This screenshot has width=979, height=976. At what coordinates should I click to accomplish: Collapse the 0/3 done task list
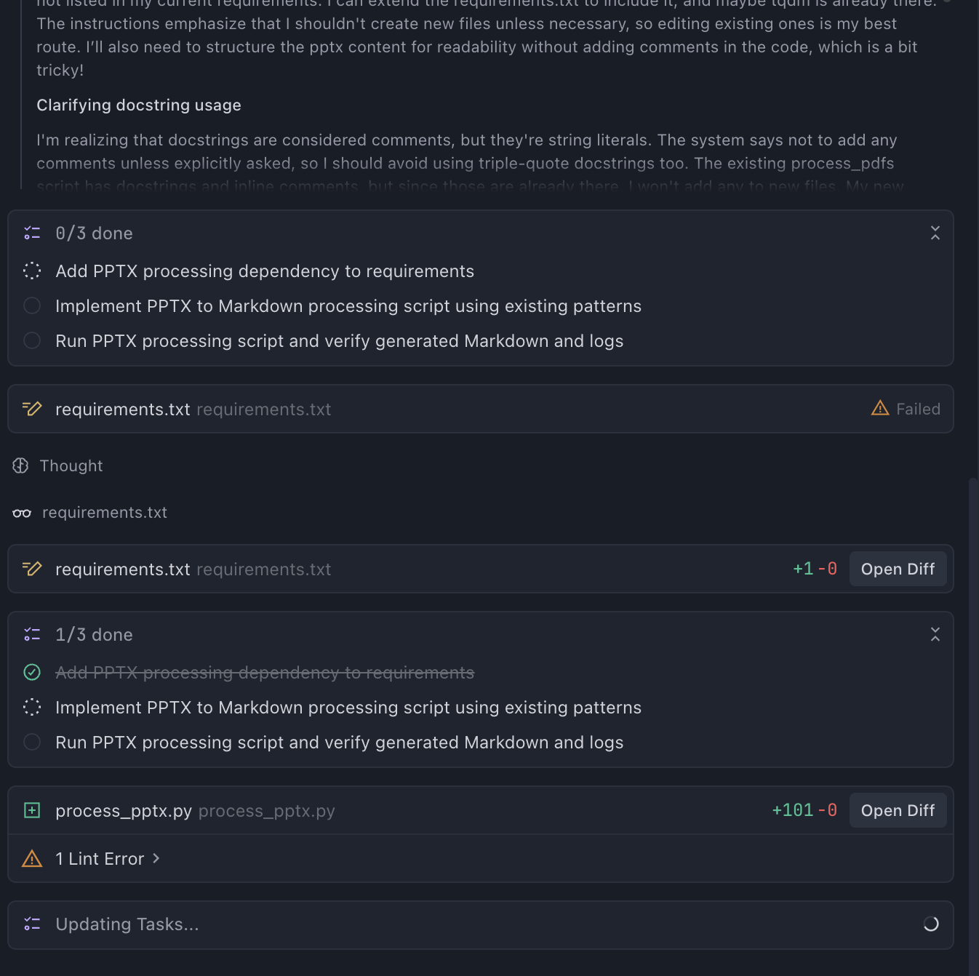[x=935, y=233]
